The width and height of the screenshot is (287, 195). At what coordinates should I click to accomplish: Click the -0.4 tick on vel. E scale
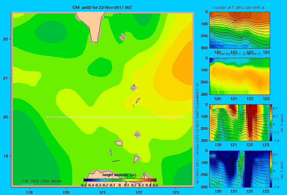276,187
